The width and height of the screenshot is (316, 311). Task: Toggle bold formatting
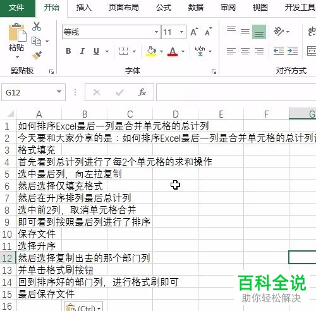coord(68,51)
